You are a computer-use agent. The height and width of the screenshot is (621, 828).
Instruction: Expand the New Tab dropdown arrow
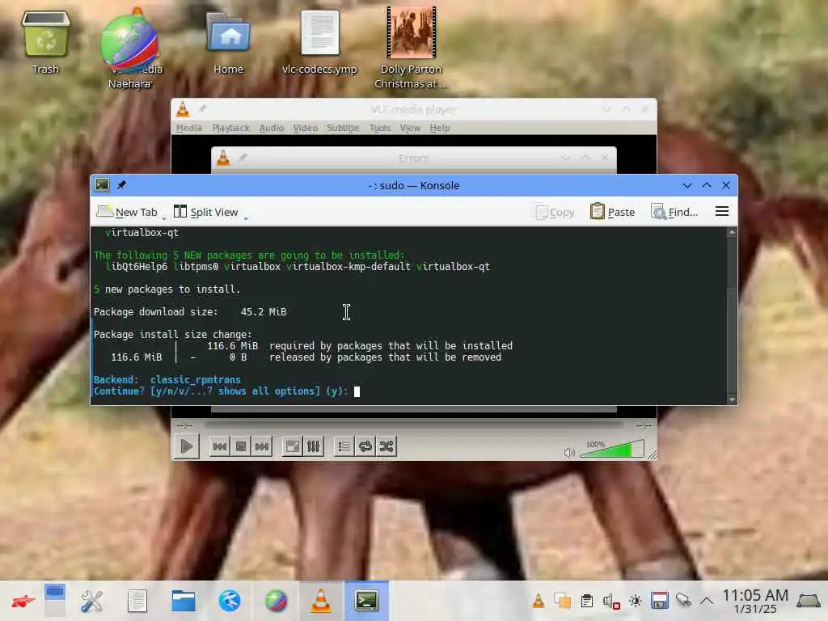(163, 218)
